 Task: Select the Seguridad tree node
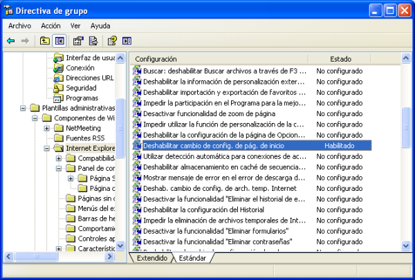81,88
